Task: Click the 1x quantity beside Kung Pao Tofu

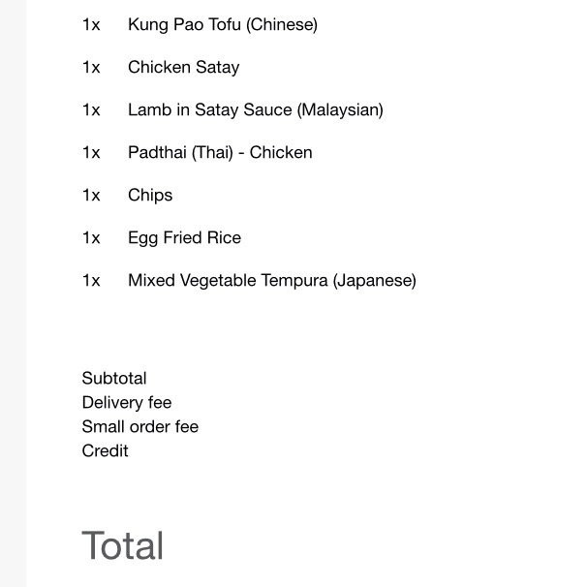Action: [91, 25]
